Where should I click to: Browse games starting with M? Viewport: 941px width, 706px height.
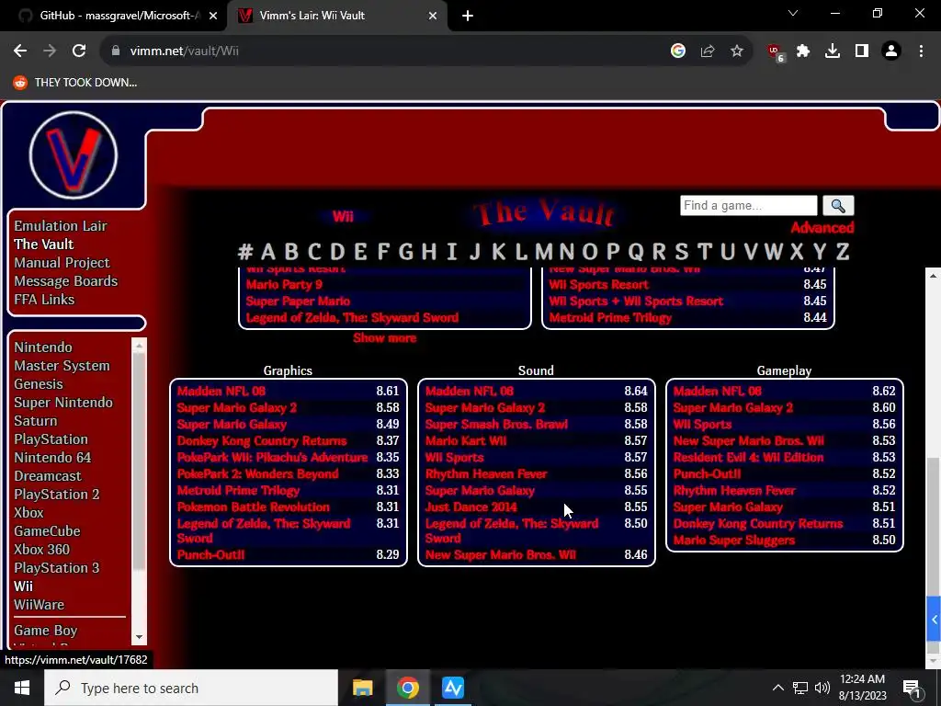[544, 252]
